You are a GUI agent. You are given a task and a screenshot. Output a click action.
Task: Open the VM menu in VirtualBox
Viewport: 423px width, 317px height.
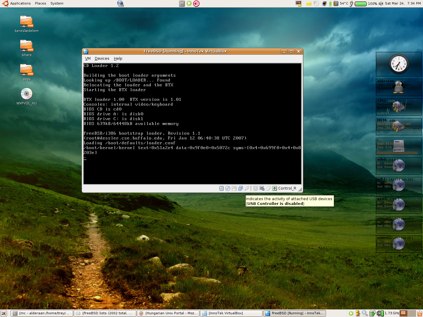coord(88,59)
